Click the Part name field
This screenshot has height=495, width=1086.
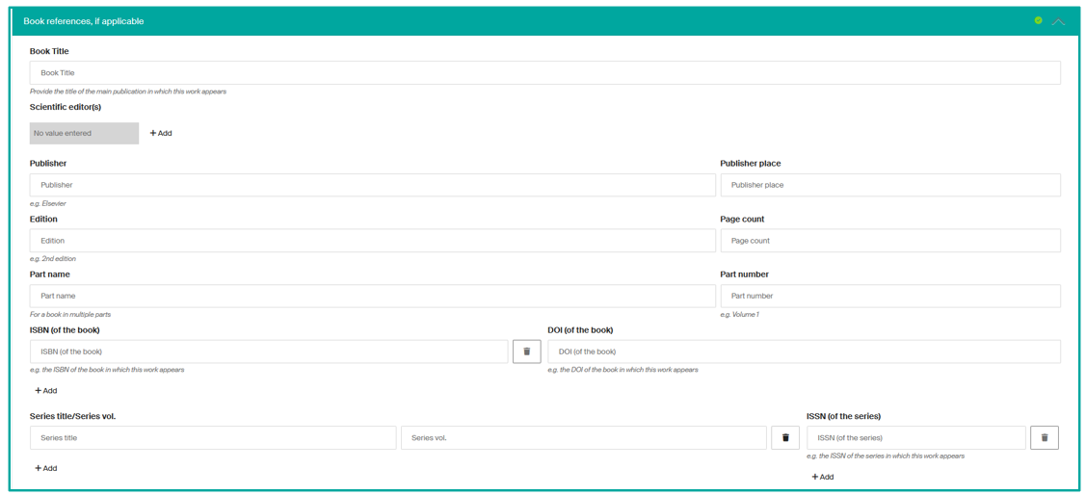tap(372, 296)
